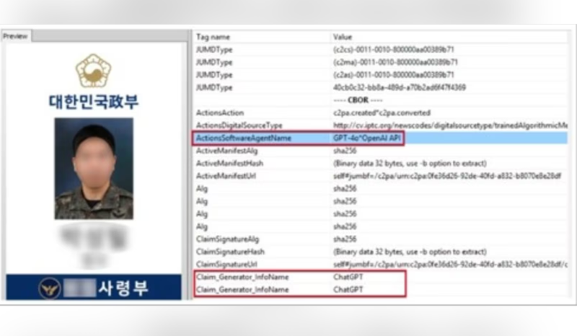Click the gold emblem atop the ID card
This screenshot has width=577, height=336.
(94, 70)
